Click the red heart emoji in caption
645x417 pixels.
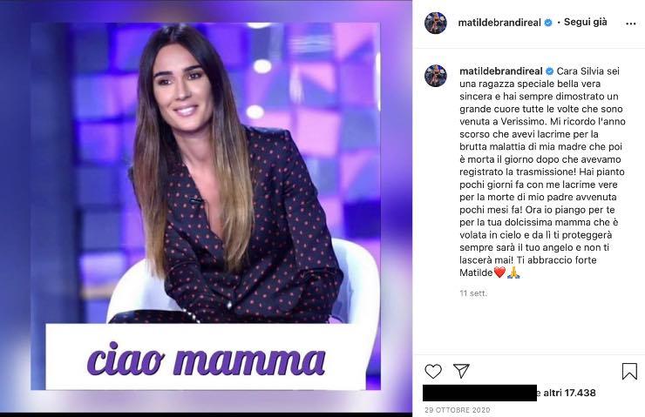499,272
